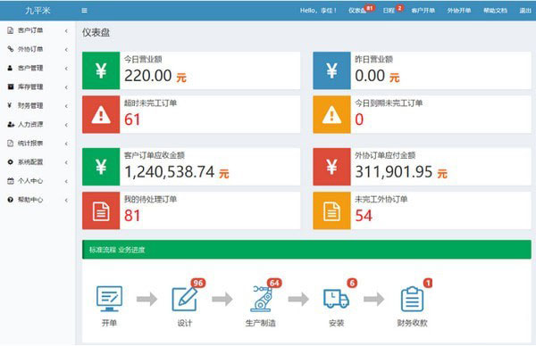536x346 pixels.
Task: Click the 客户订单 document icon in sidebar
Action: pos(10,30)
